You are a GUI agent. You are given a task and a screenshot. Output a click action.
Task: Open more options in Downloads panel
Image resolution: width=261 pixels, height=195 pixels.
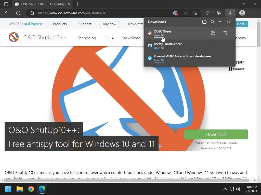pyautogui.click(x=221, y=22)
